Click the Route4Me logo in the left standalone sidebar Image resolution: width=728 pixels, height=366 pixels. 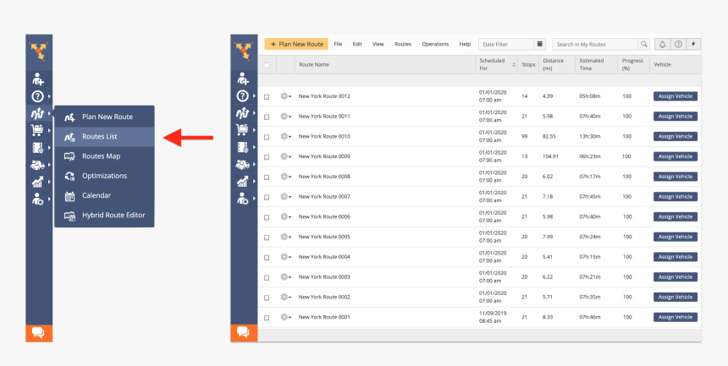39,52
